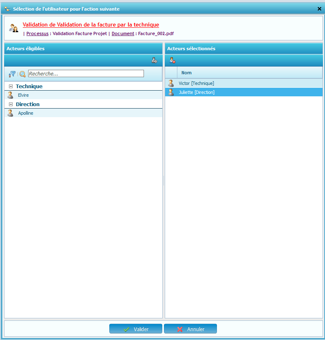Focus the Recherche search field
The height and width of the screenshot is (340, 325).
86,74
